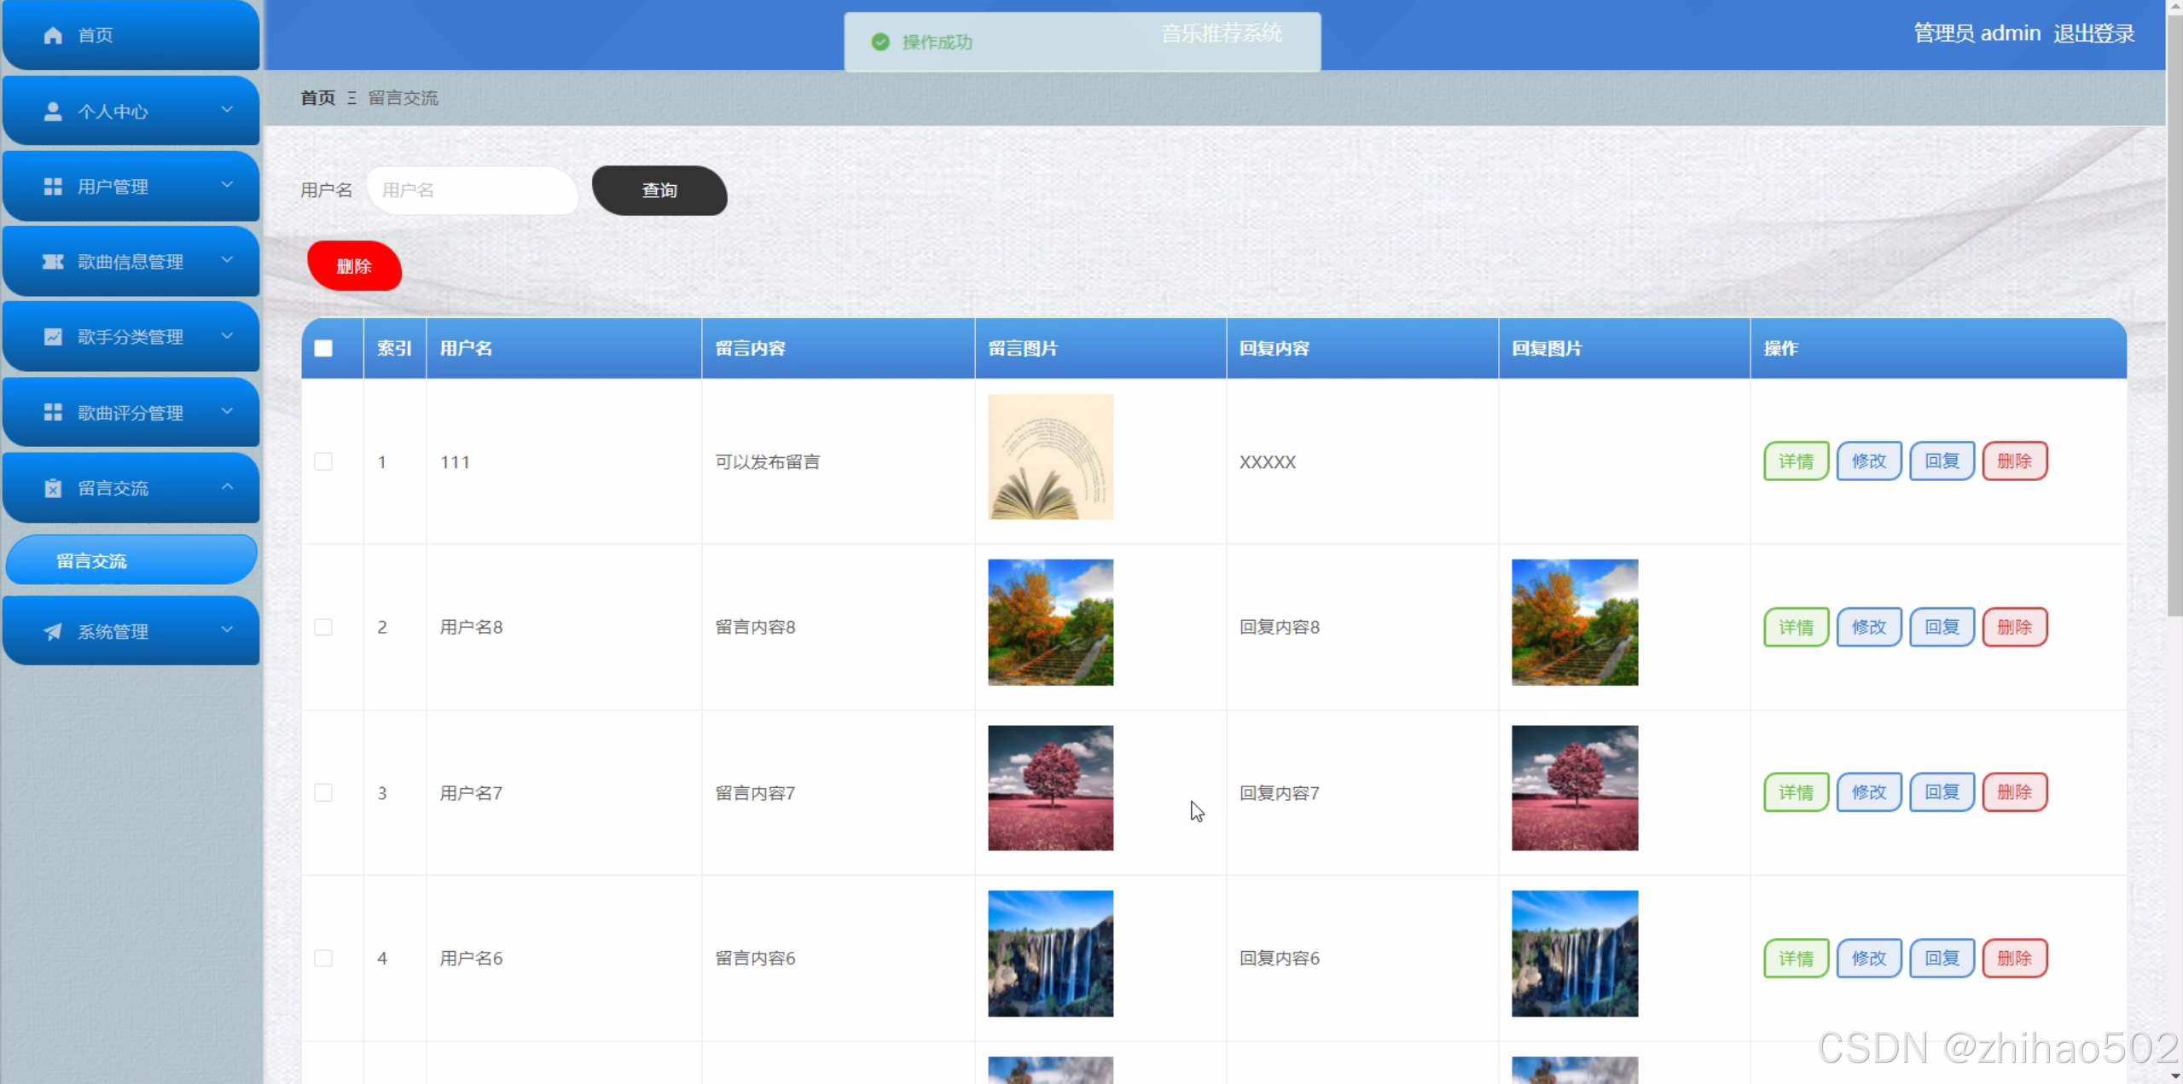Click the home icon beside 首页
The width and height of the screenshot is (2183, 1084).
click(53, 35)
